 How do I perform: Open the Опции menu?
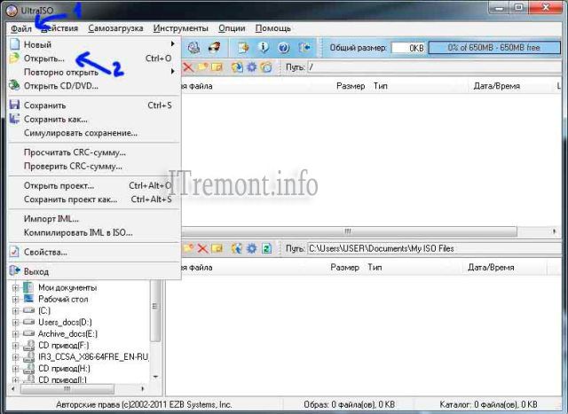click(x=232, y=28)
